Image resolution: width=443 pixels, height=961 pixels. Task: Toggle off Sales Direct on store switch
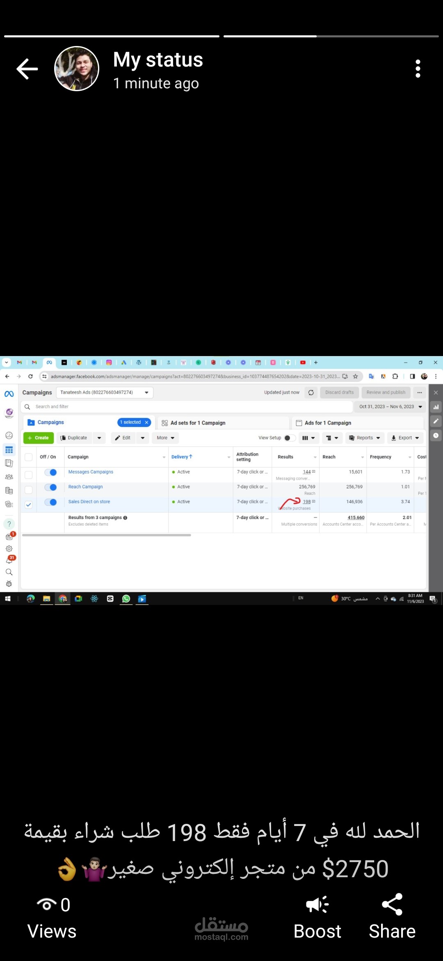pos(50,502)
